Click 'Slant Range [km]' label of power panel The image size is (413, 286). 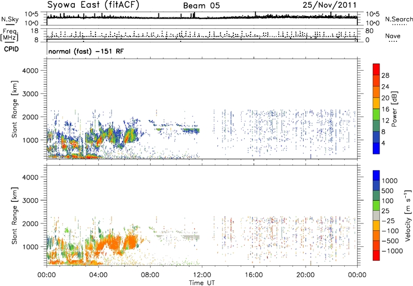(x=14, y=109)
